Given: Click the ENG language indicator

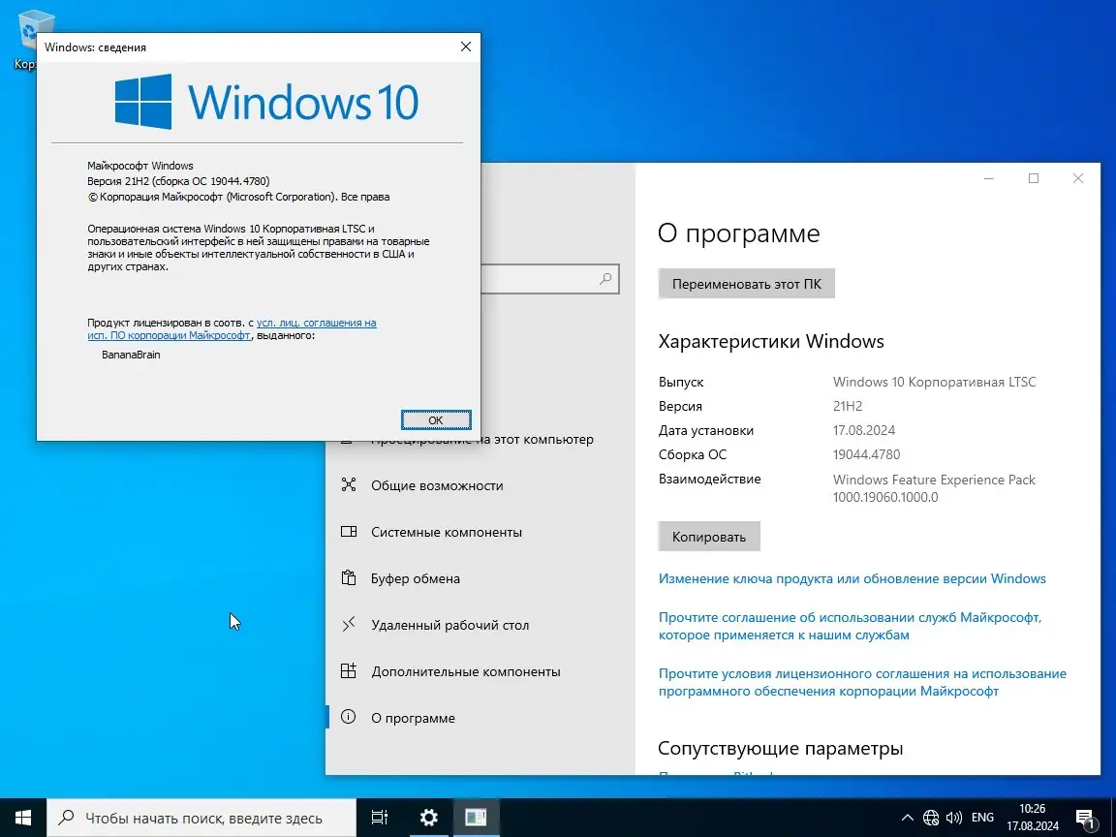Looking at the screenshot, I should 982,818.
